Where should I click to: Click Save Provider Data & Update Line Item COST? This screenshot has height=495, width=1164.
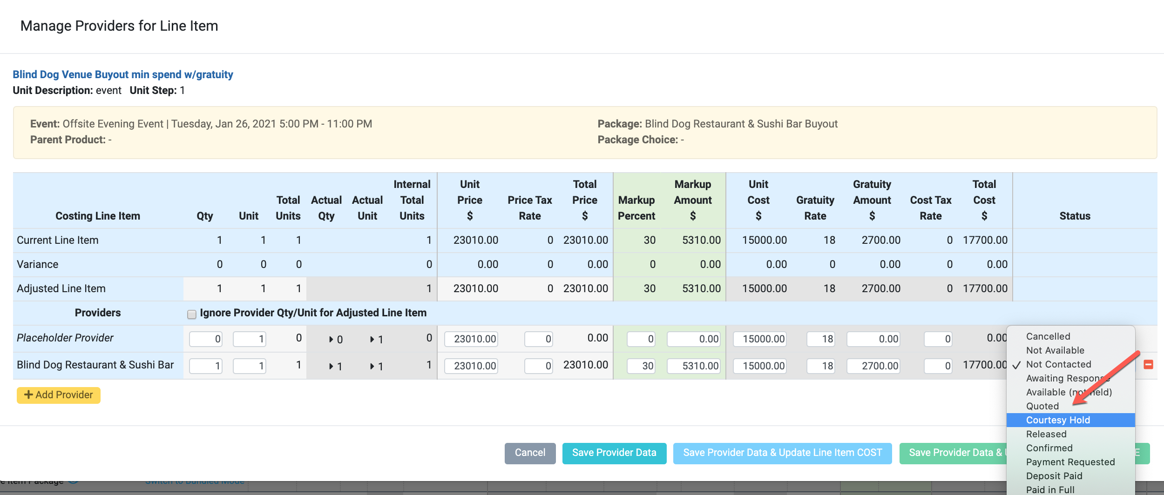coord(782,453)
